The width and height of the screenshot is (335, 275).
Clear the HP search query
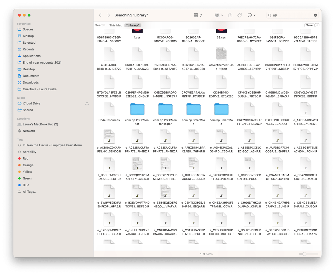315,15
